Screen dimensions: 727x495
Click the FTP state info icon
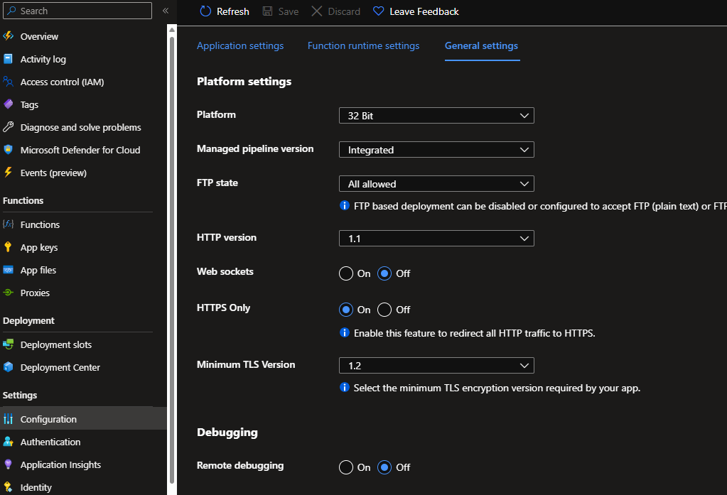tap(345, 205)
